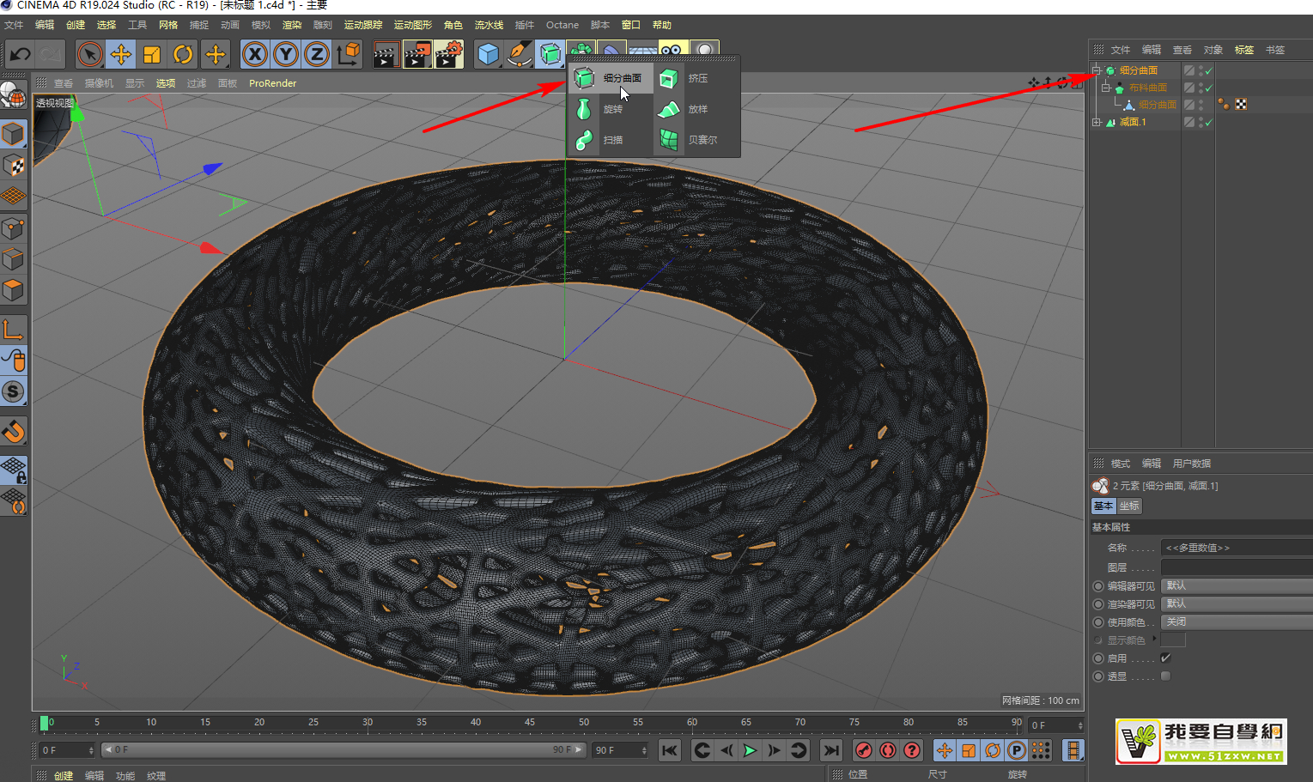Click the timeline filmstrip layout icon
1313x782 pixels.
click(1073, 750)
